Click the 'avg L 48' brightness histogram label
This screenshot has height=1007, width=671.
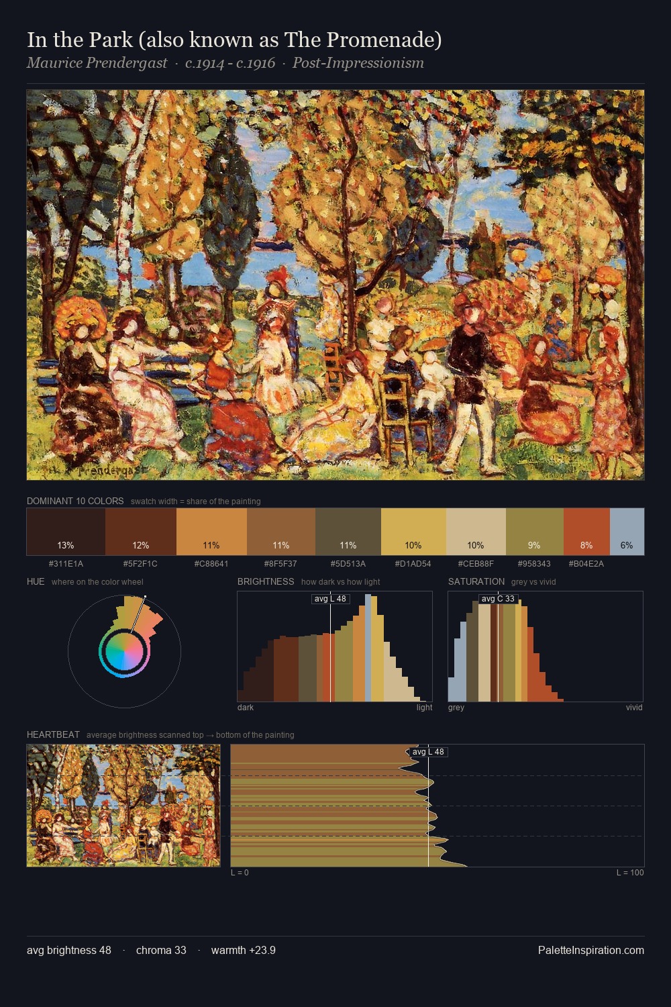330,599
